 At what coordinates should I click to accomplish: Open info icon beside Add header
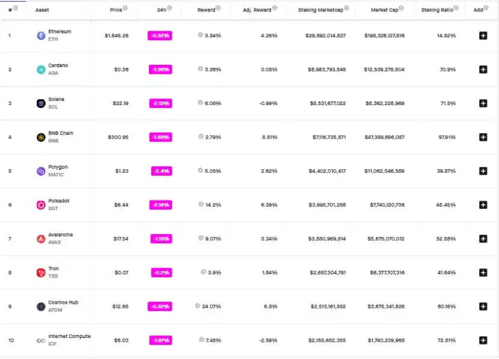pos(486,8)
